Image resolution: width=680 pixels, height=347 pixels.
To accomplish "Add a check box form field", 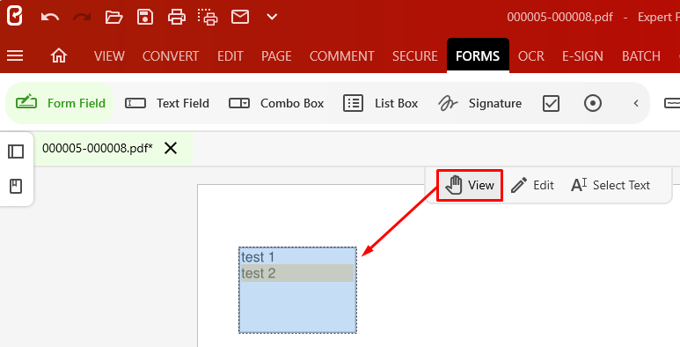I will pyautogui.click(x=551, y=103).
